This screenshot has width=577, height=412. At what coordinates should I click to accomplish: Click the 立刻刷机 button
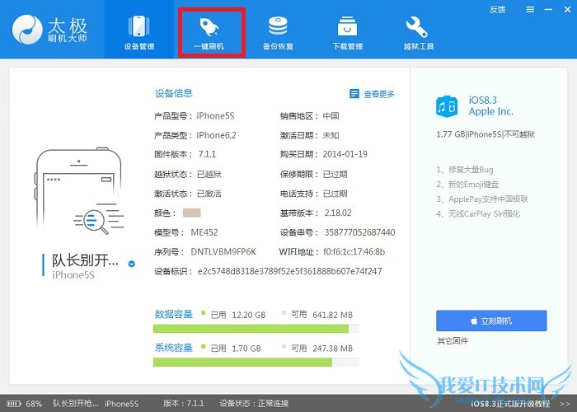491,321
